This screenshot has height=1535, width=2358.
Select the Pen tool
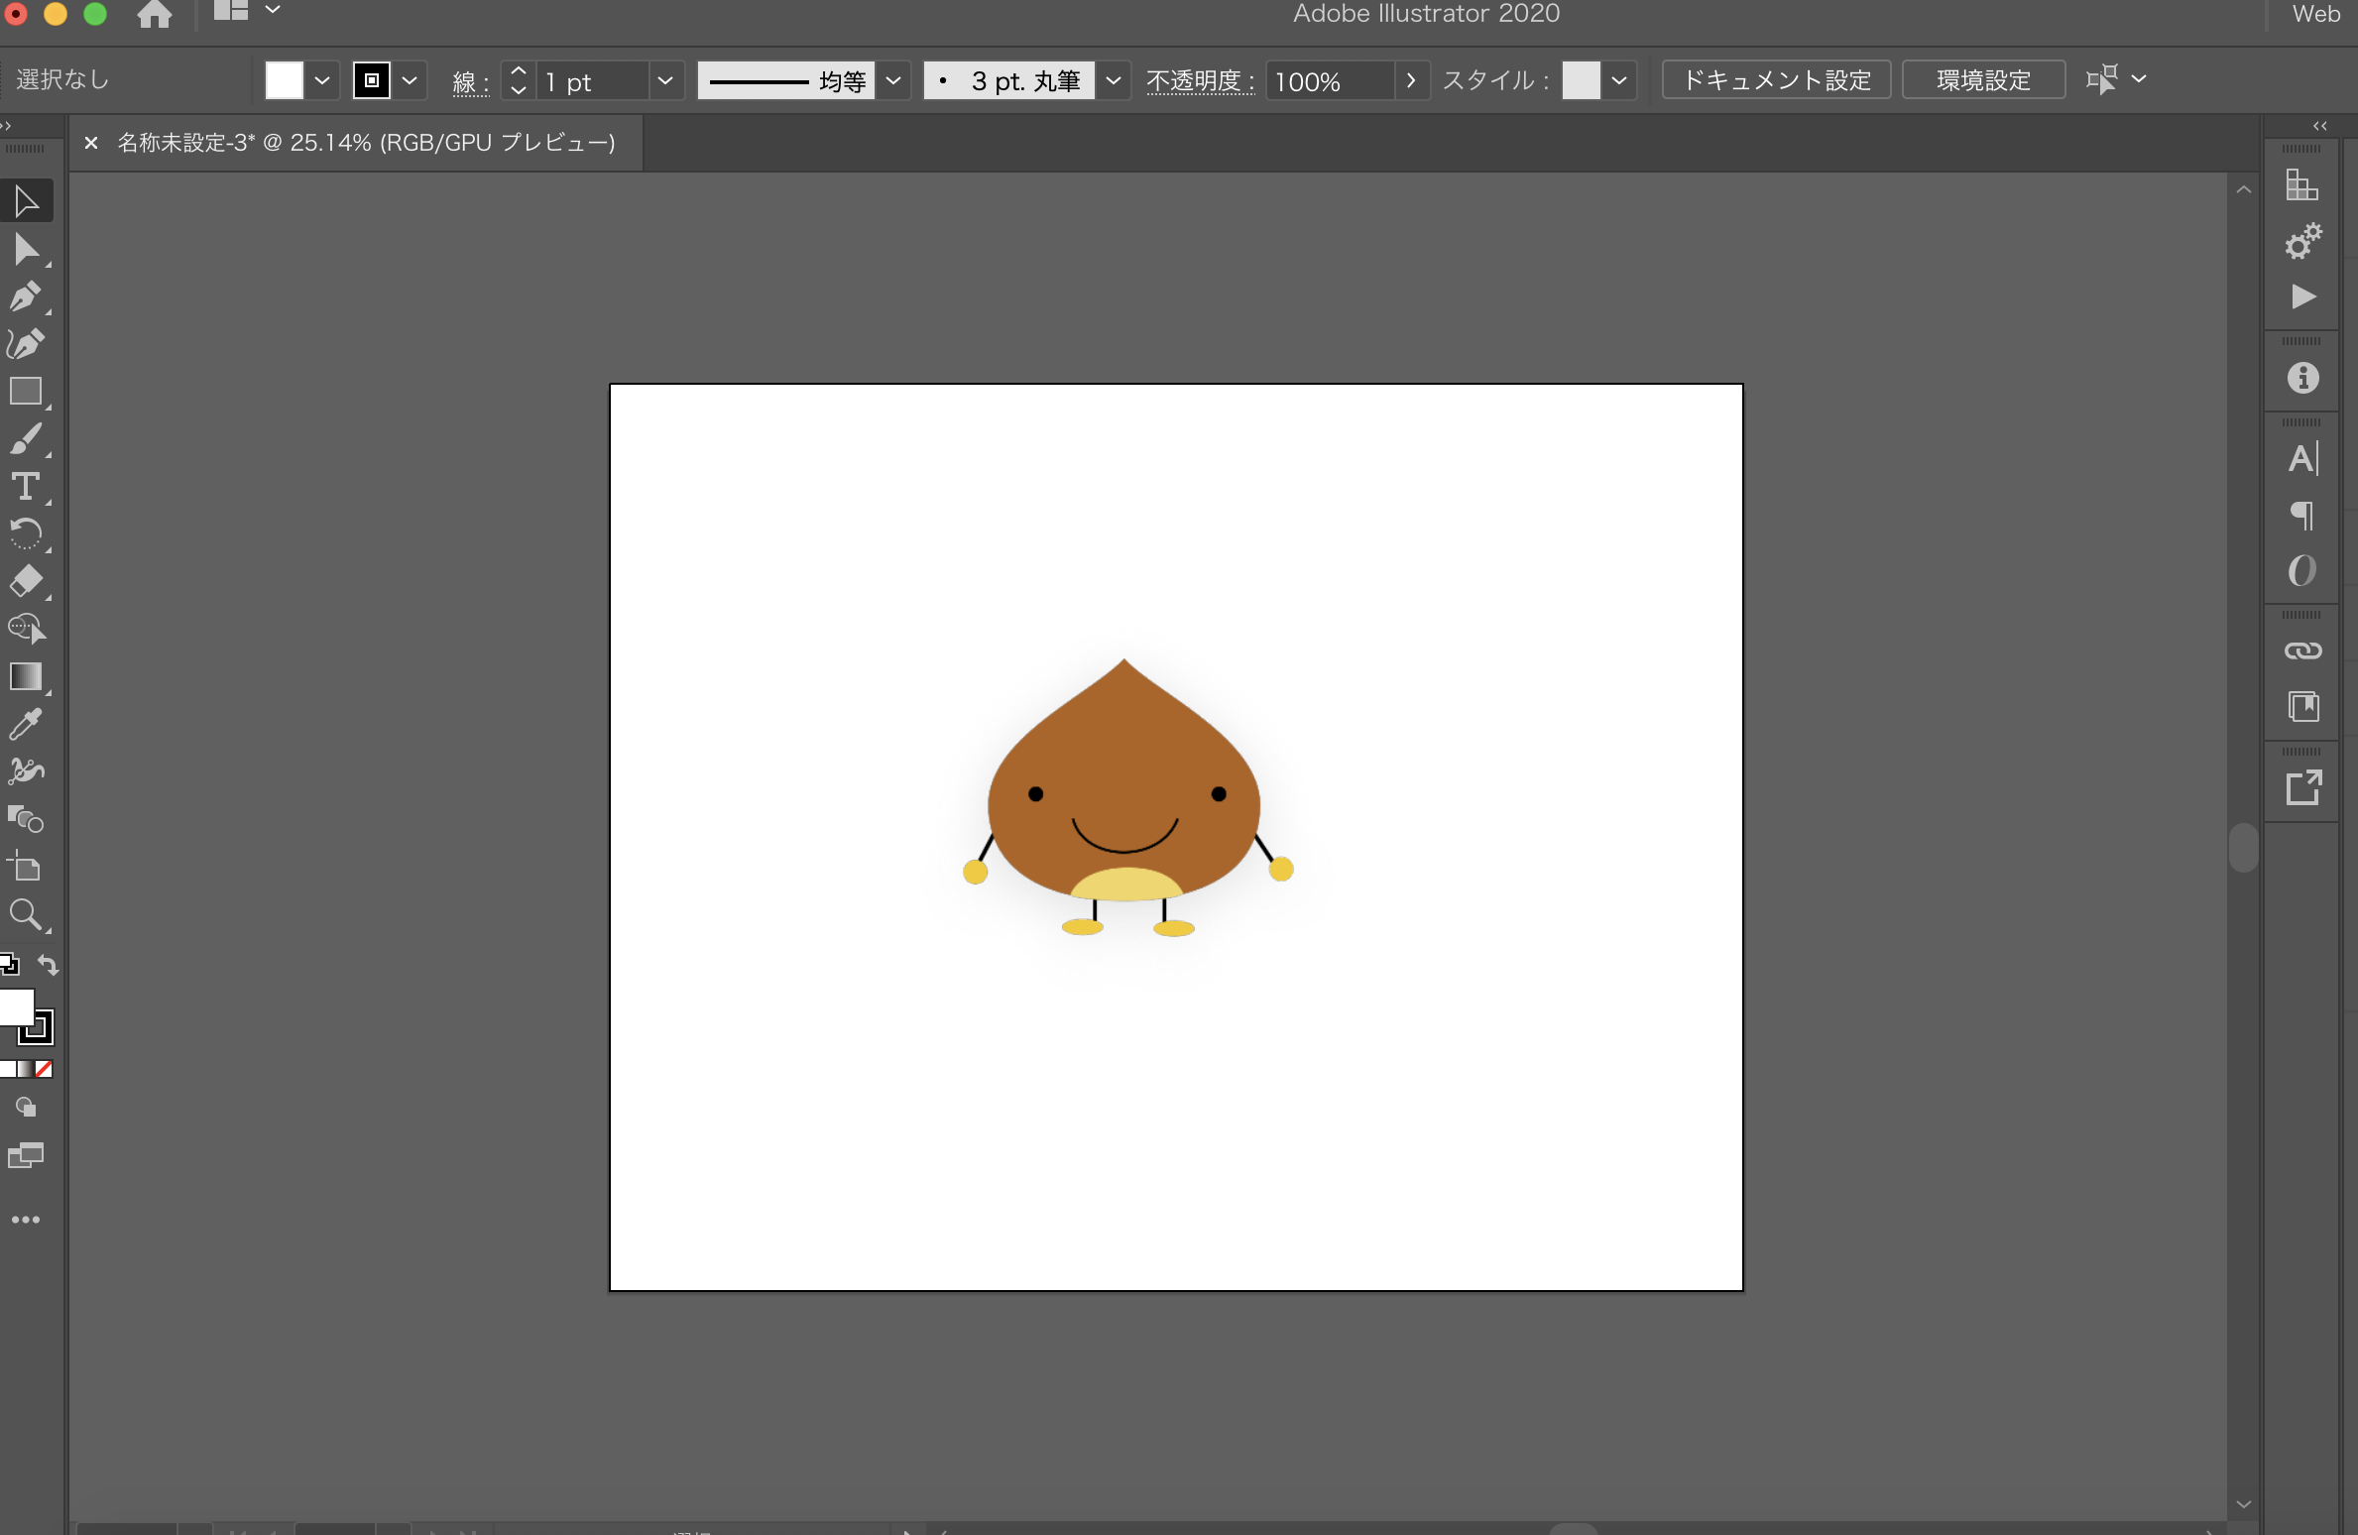point(27,296)
